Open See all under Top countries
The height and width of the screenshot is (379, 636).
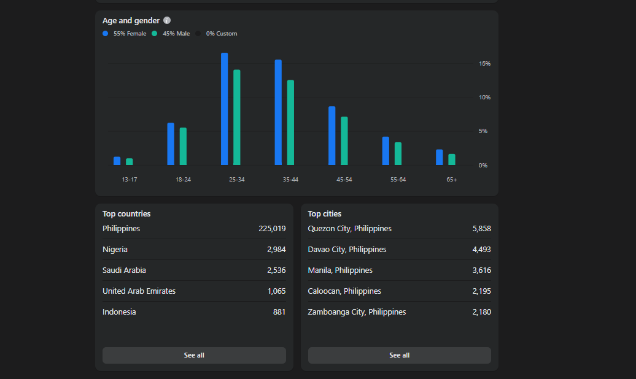point(194,355)
